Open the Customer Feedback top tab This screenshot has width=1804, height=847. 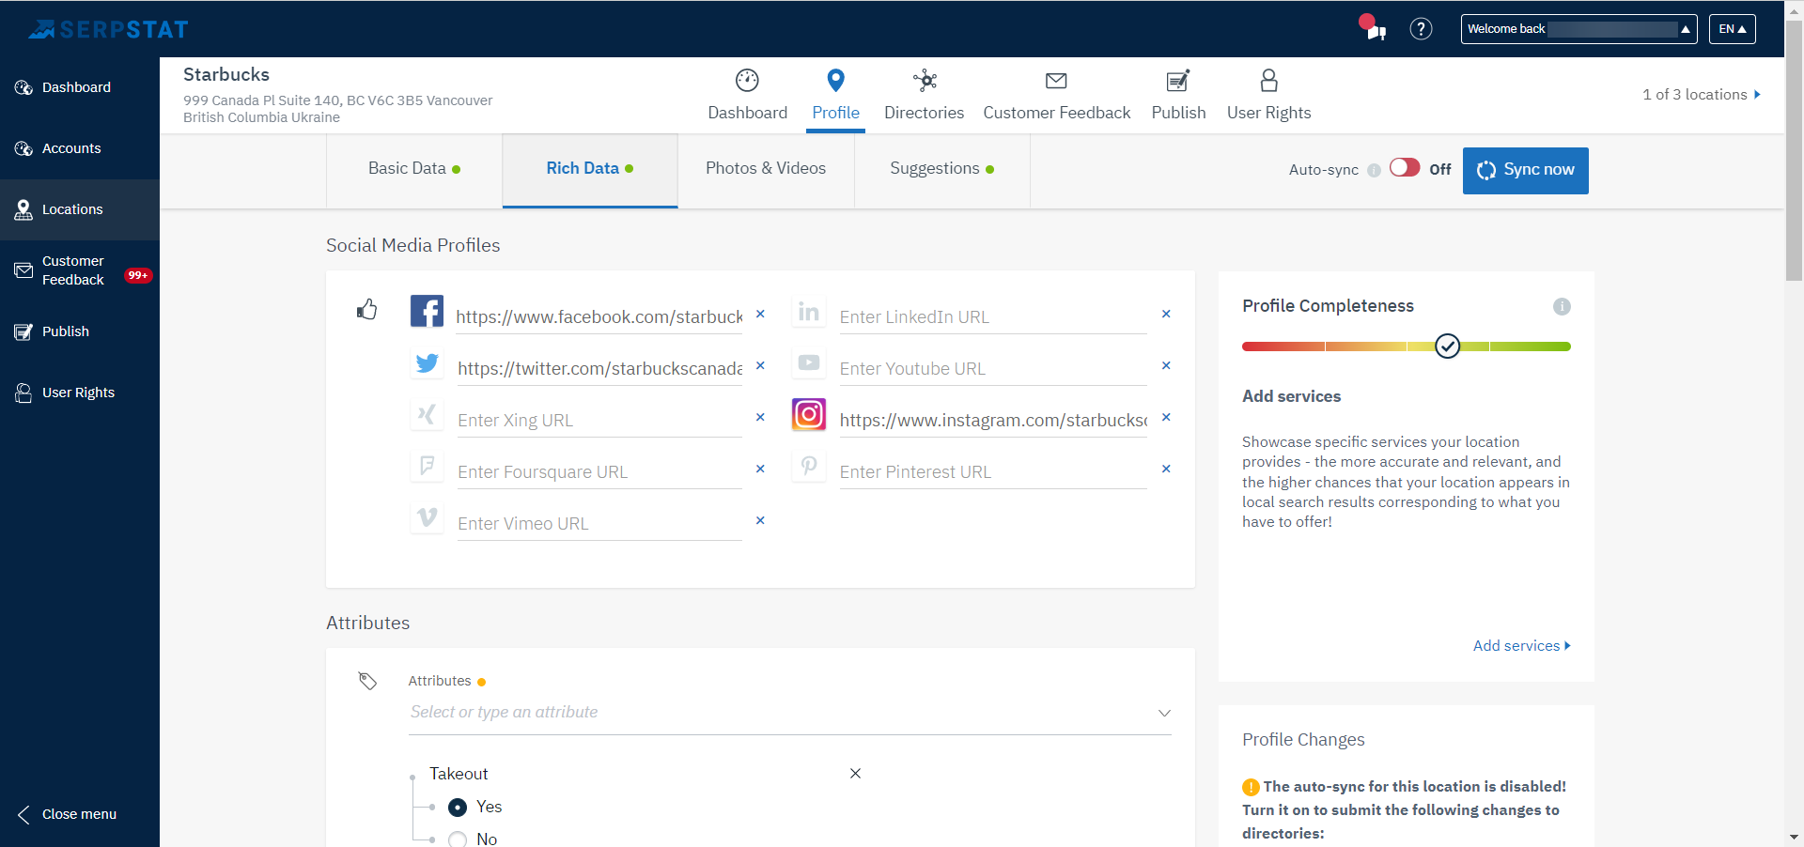[1057, 95]
